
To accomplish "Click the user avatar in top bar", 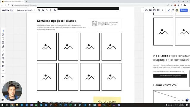I will 177,10.
